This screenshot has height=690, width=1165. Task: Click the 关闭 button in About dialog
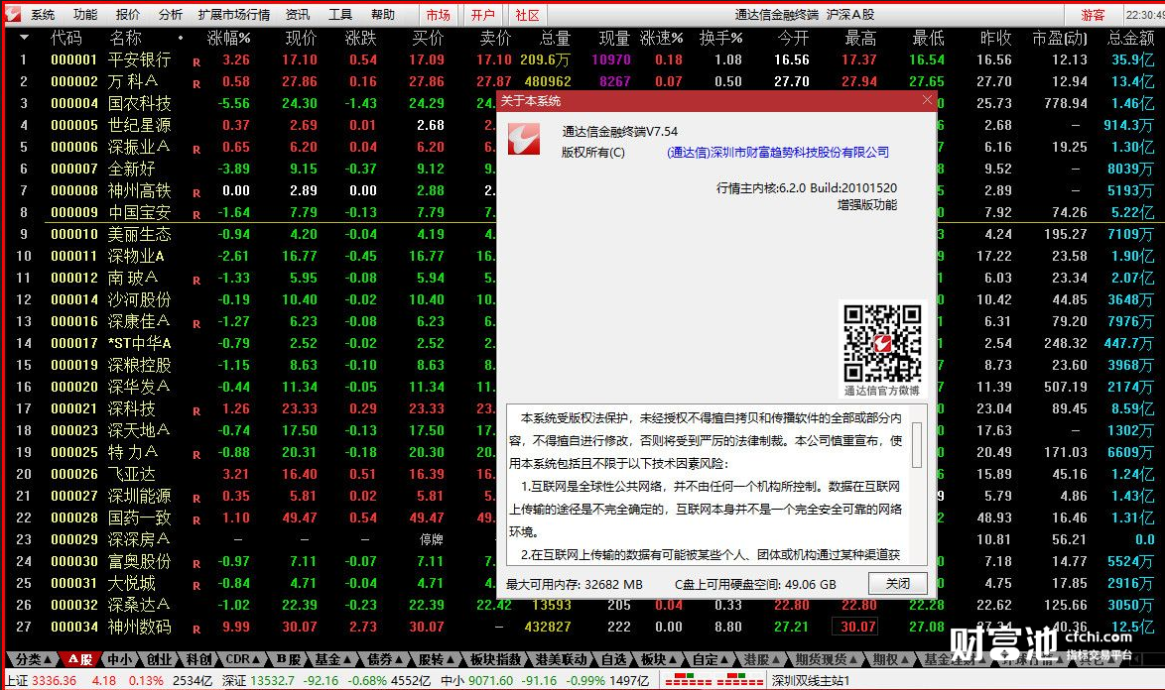pos(897,583)
